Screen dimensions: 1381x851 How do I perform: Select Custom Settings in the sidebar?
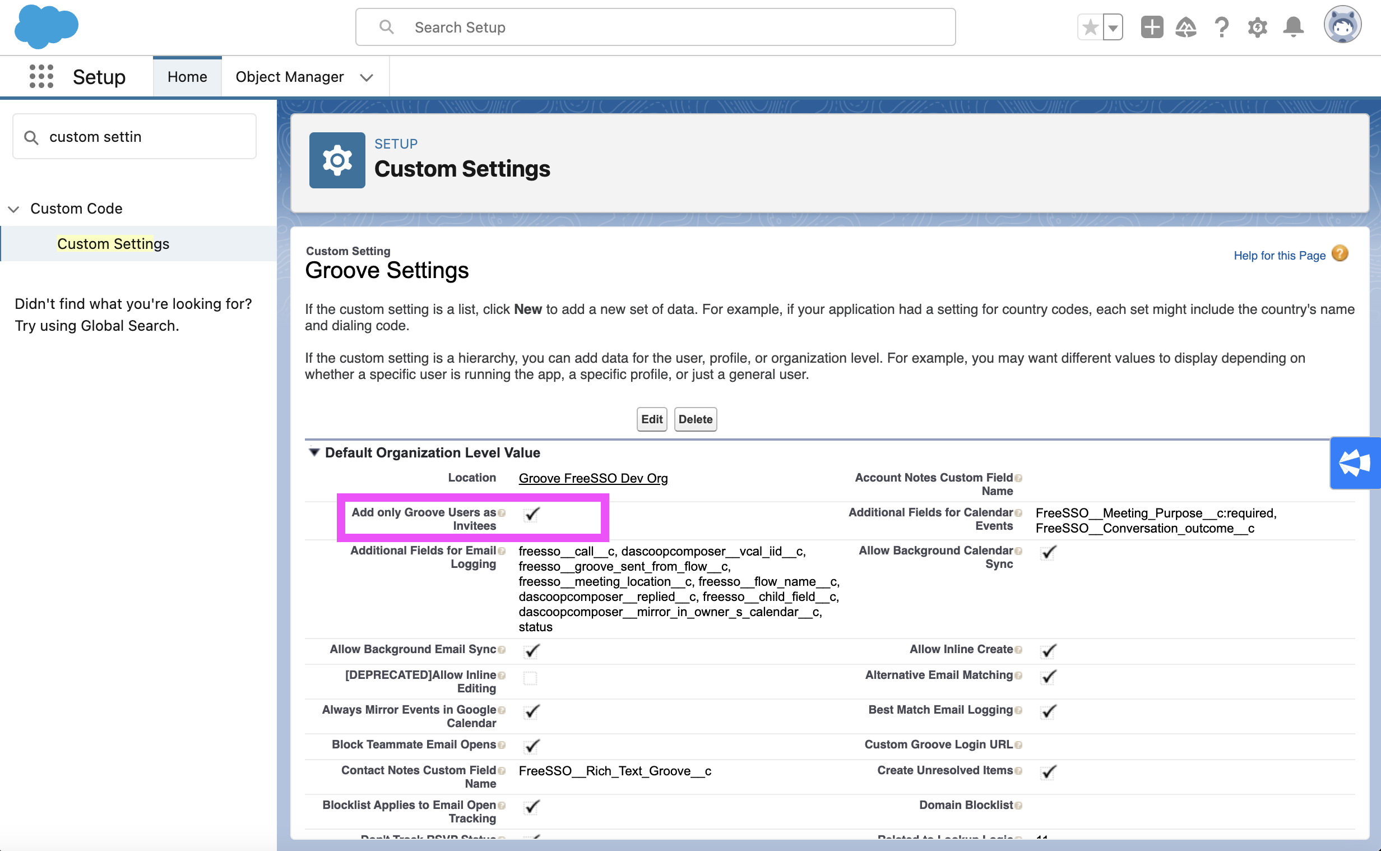click(x=113, y=244)
